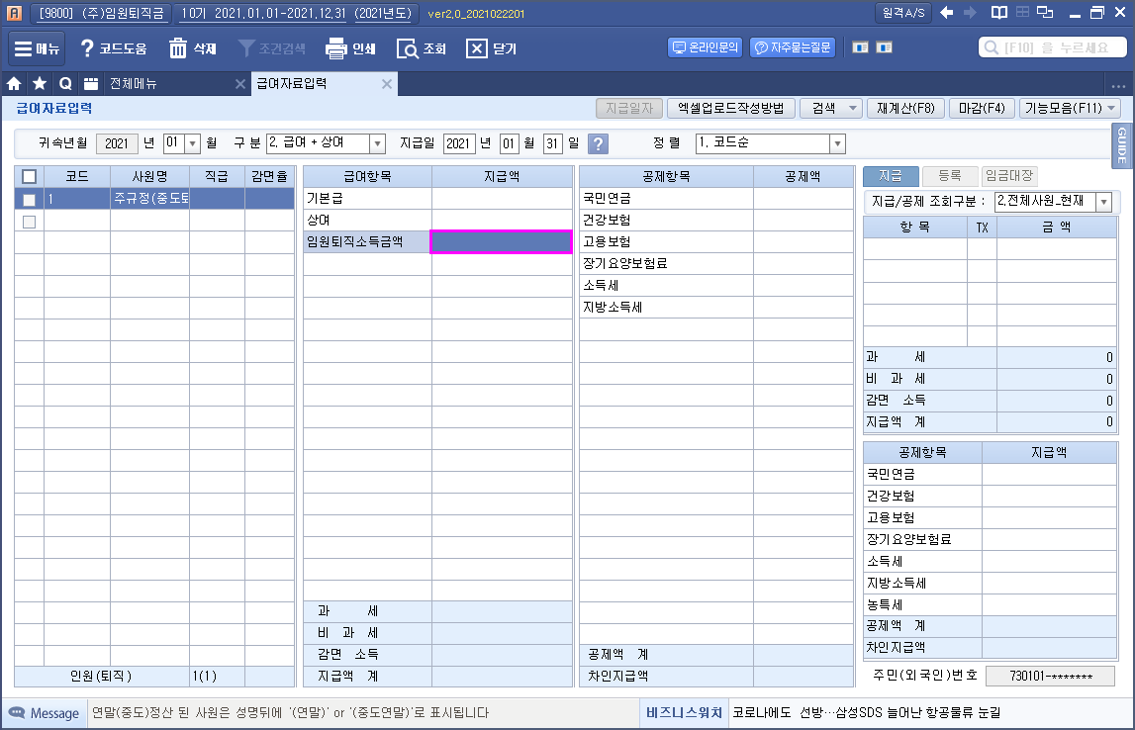Click the 기본급 pay item row
1135x730 pixels.
pos(437,198)
